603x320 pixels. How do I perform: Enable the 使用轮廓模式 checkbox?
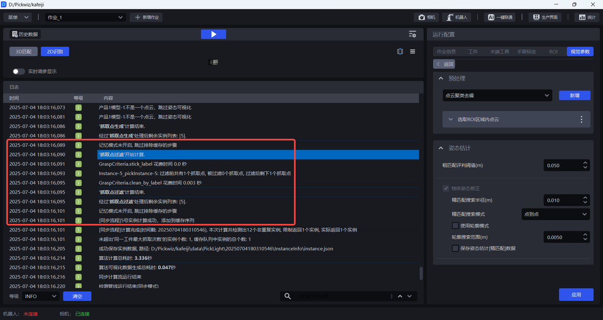click(455, 226)
